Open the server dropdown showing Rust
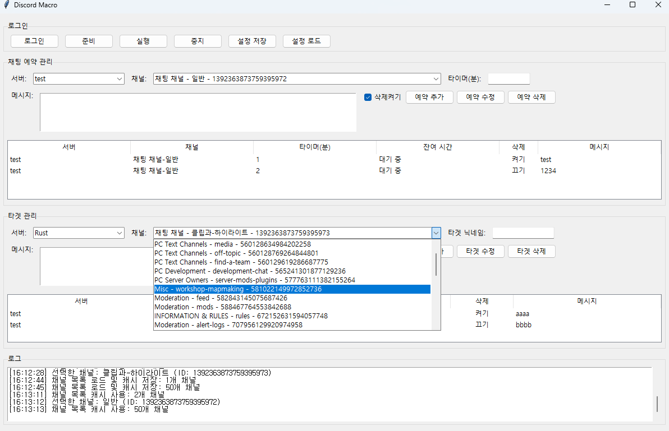669x431 pixels. coord(79,233)
